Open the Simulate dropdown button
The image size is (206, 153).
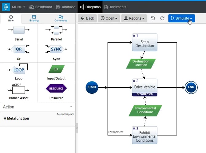point(181,18)
